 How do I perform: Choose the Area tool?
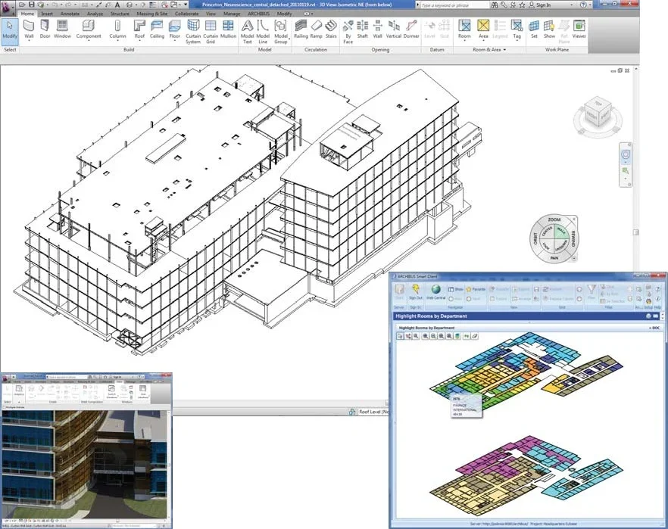point(483,30)
